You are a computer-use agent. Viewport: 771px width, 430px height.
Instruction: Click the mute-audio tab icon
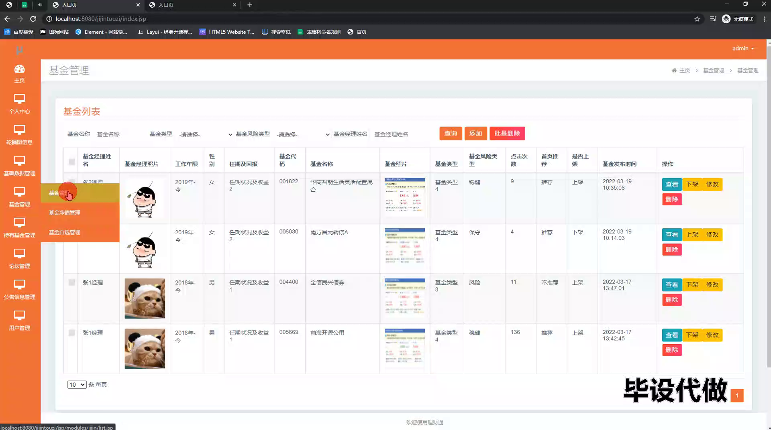tap(40, 5)
